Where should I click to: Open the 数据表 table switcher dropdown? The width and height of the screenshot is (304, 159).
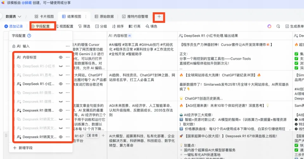click(13, 17)
